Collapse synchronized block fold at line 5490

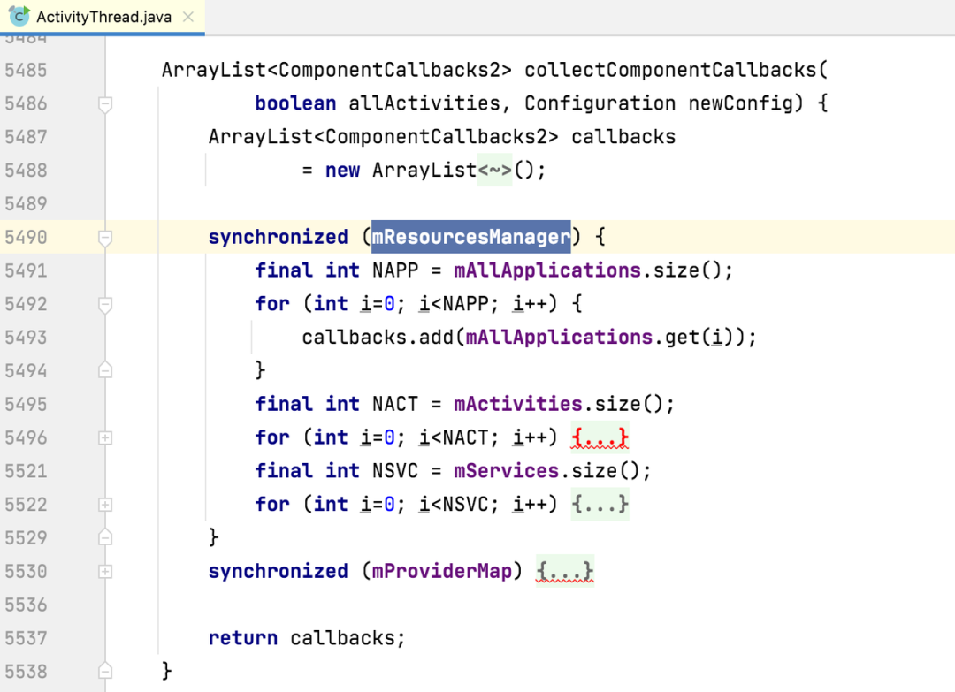pos(105,238)
